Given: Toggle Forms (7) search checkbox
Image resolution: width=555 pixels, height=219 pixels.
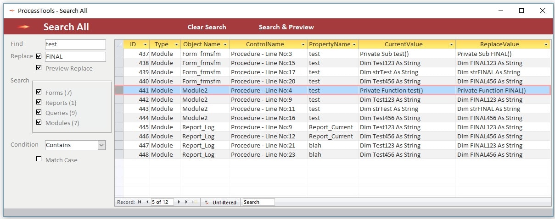Looking at the screenshot, I should click(x=39, y=92).
